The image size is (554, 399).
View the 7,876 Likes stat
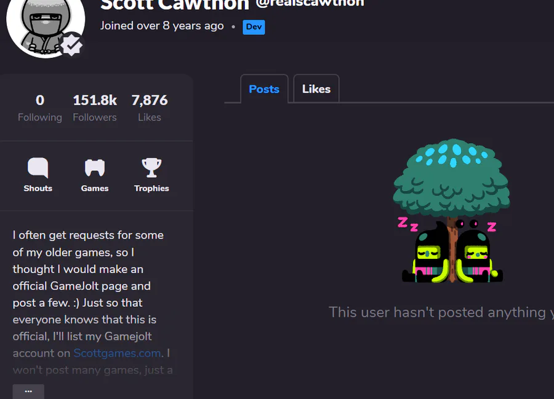pos(150,108)
